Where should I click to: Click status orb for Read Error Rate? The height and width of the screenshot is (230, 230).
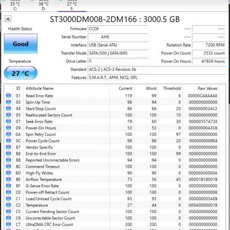9,96
